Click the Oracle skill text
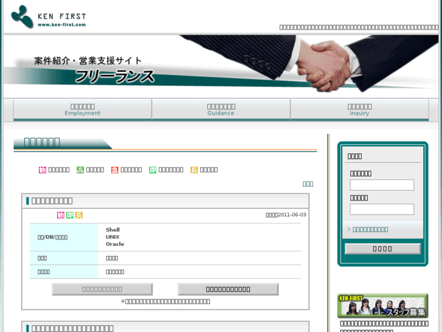This screenshot has height=332, width=442. [115, 244]
